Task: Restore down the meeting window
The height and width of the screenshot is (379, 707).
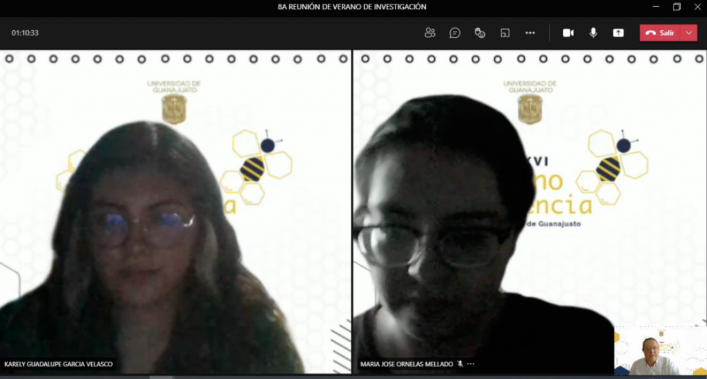Action: 677,7
